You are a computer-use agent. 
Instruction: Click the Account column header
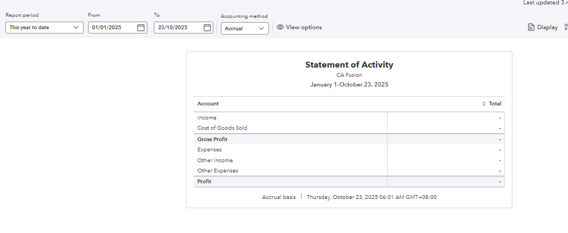[x=208, y=104]
